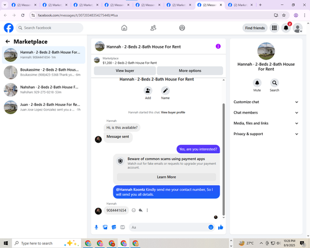
Task: Mute this chat with bell icon
Action: coord(257,83)
